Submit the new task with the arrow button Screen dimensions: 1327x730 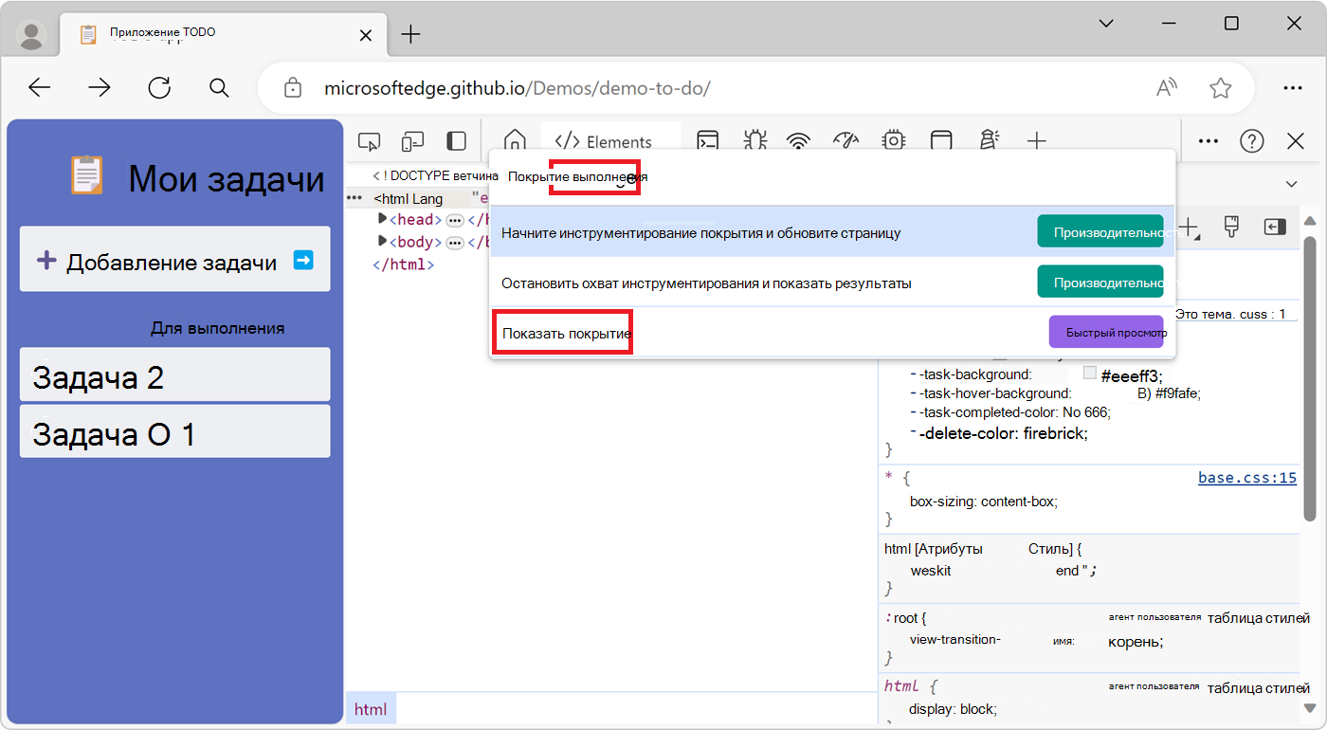tap(303, 260)
